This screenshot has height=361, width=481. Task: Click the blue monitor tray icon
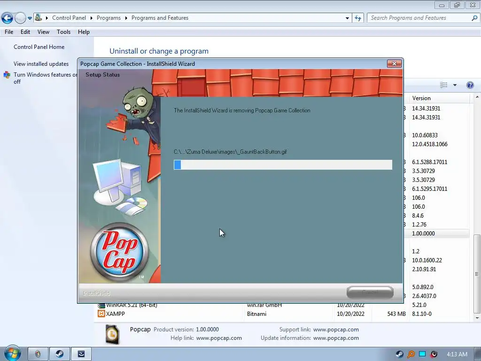(x=422, y=354)
